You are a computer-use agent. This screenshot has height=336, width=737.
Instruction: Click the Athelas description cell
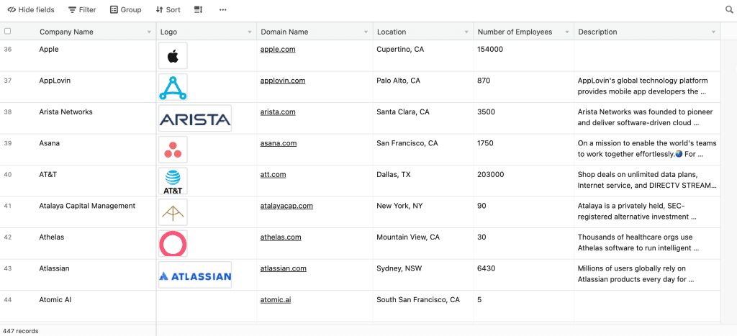coord(647,243)
